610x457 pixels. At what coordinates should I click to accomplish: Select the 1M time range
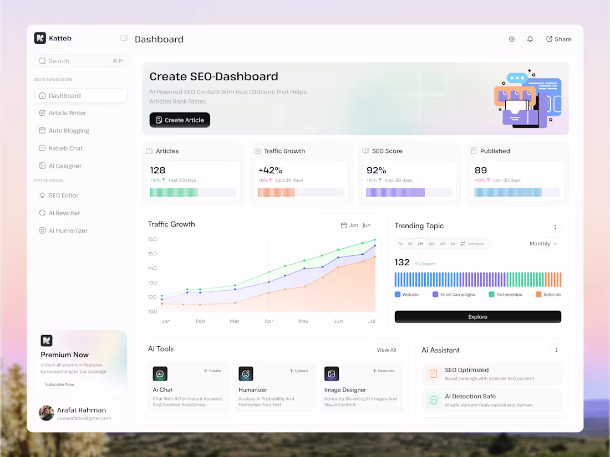coord(410,244)
